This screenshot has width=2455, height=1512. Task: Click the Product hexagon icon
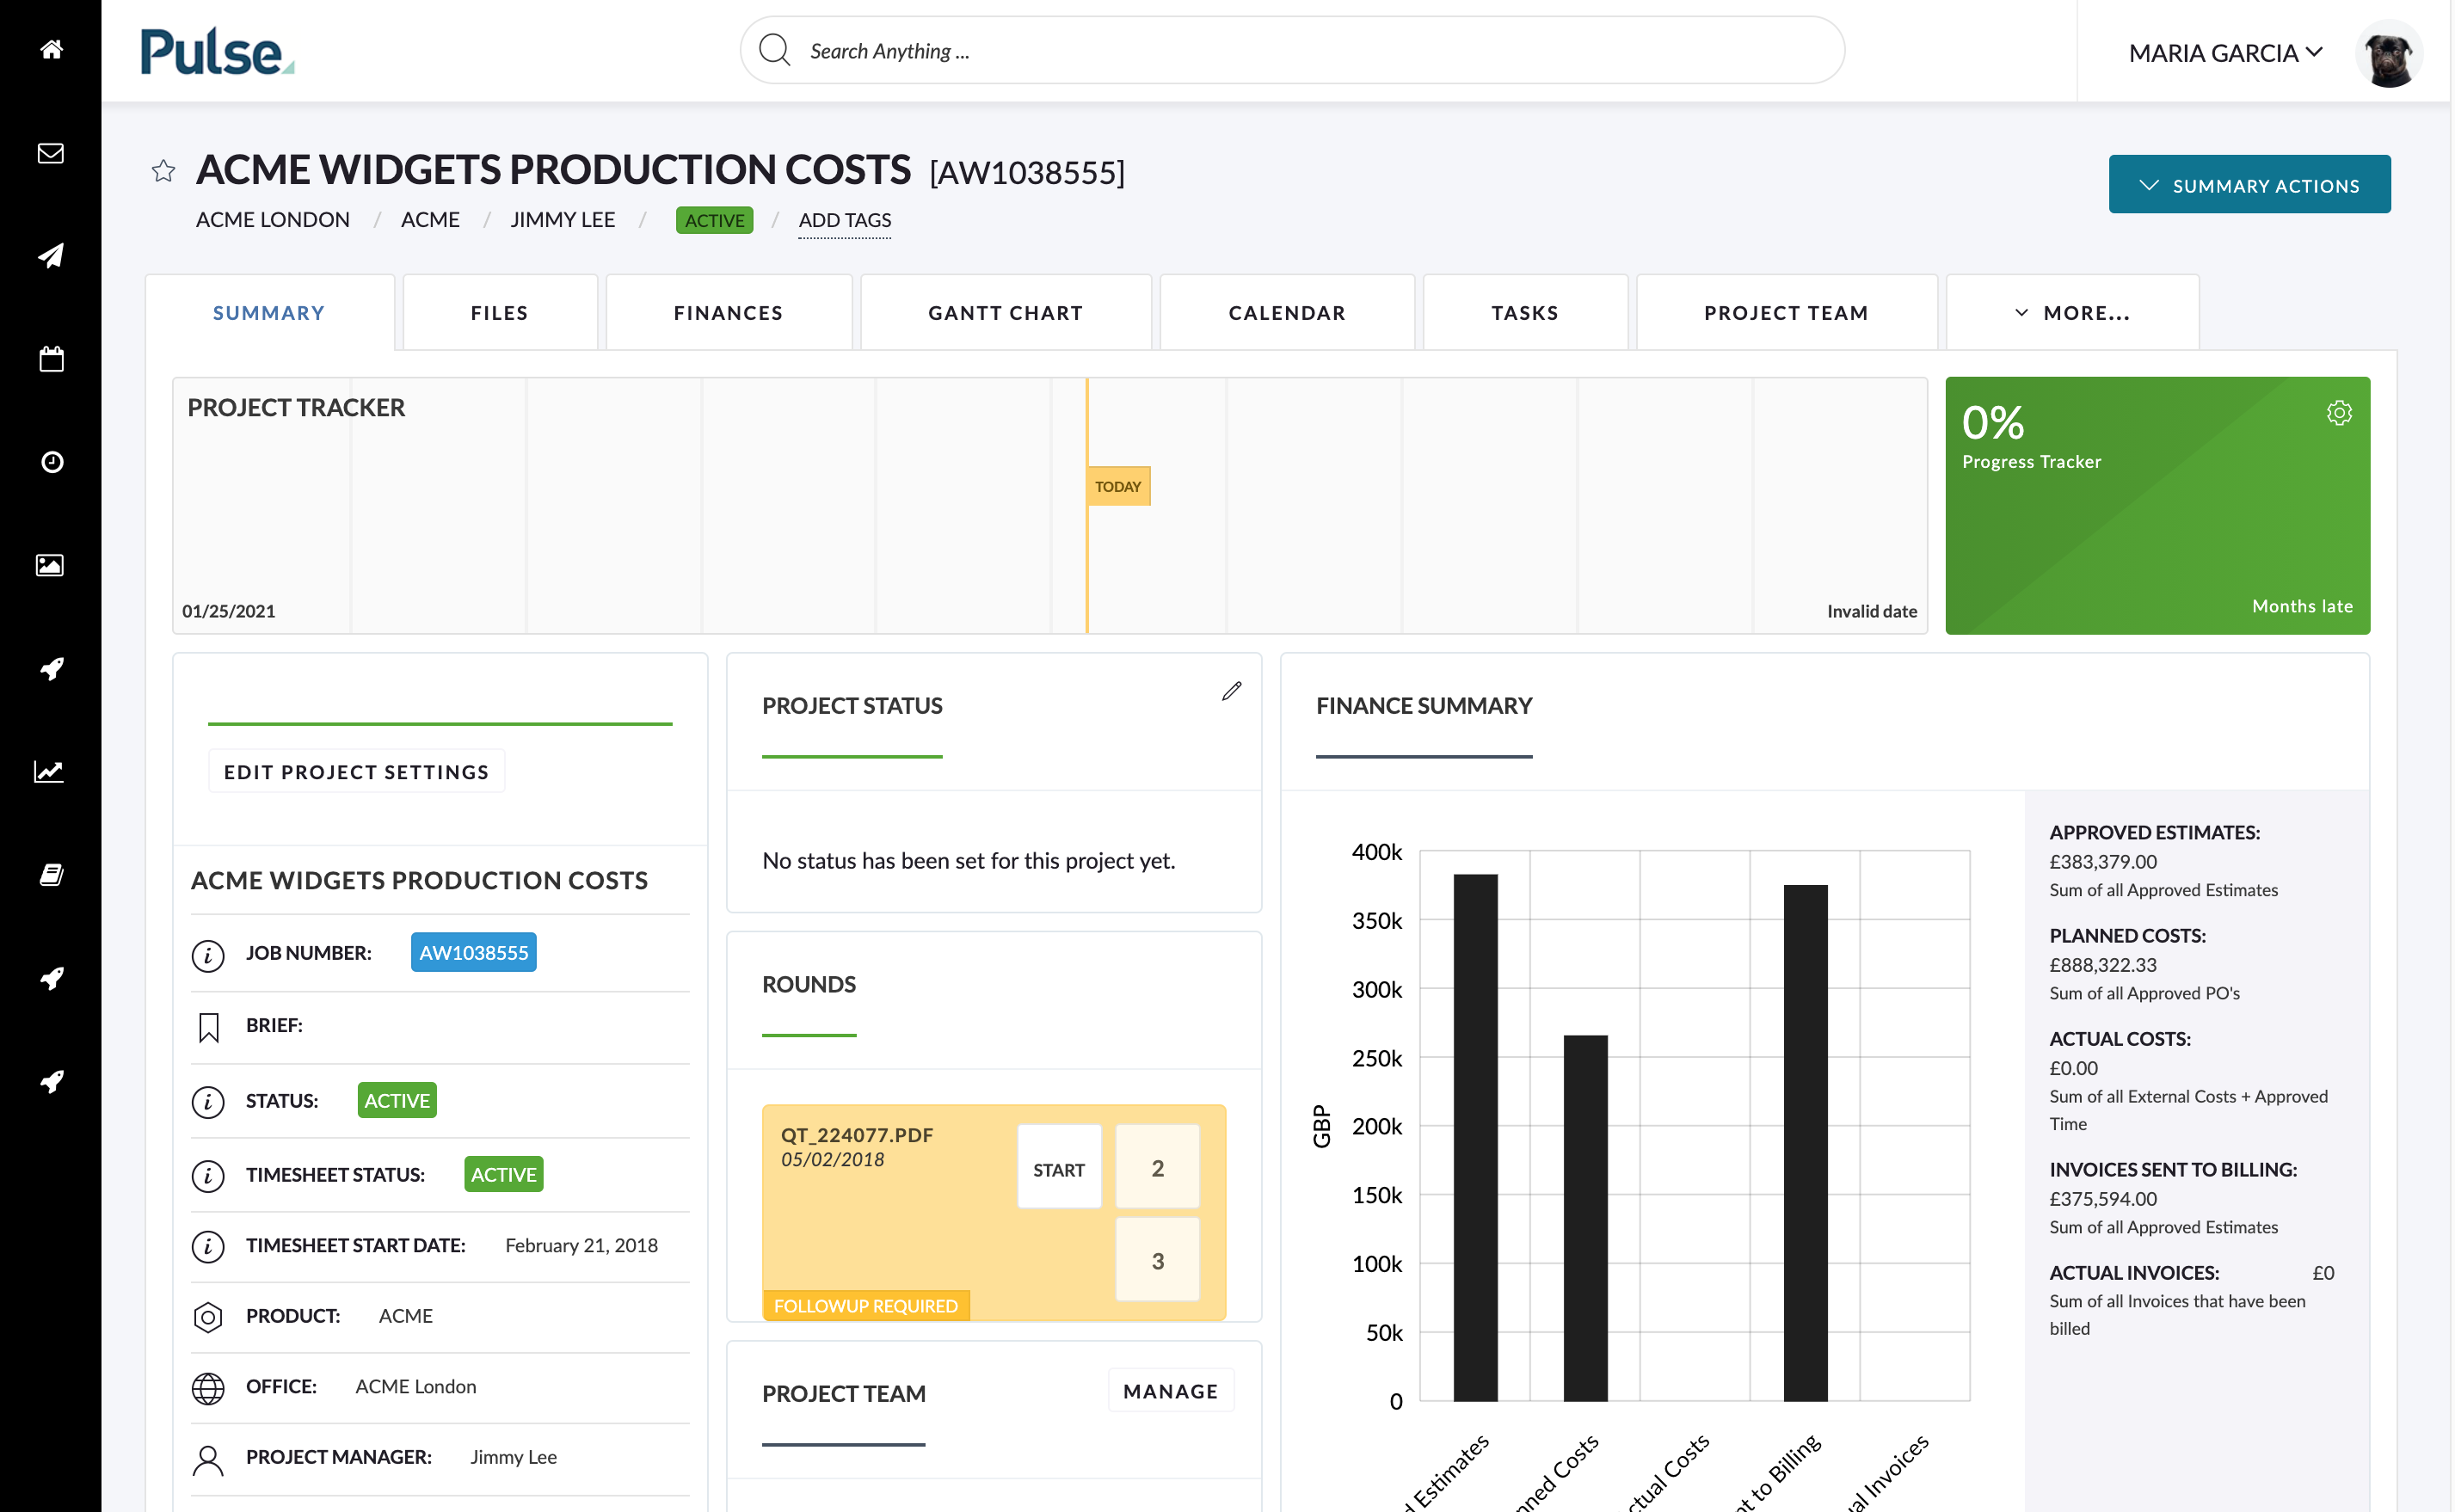tap(208, 1317)
